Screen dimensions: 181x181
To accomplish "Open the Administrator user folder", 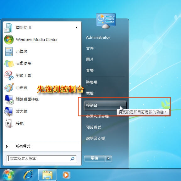I will (x=98, y=37).
